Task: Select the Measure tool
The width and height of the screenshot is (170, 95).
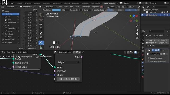Action: click(41, 47)
